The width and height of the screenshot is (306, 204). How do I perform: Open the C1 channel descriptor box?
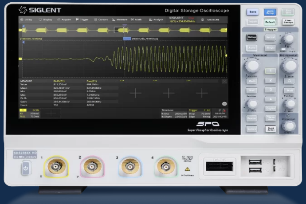click(x=29, y=114)
